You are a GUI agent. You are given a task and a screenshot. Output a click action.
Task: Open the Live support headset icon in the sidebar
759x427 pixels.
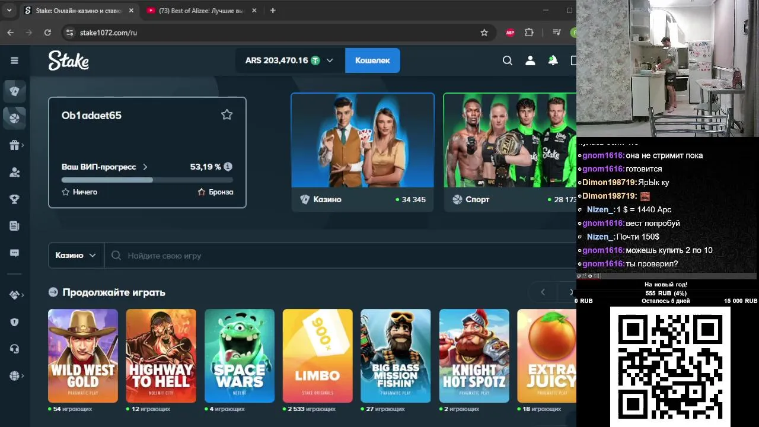(x=15, y=349)
